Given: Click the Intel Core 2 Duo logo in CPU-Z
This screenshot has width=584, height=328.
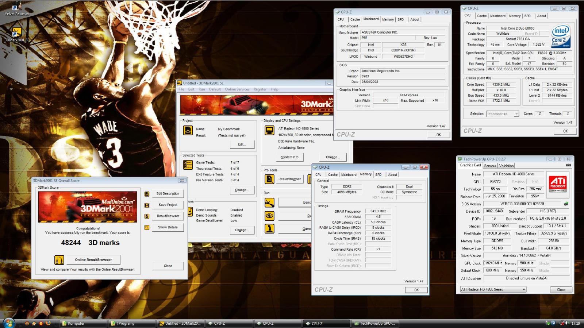Looking at the screenshot, I should coord(561,36).
